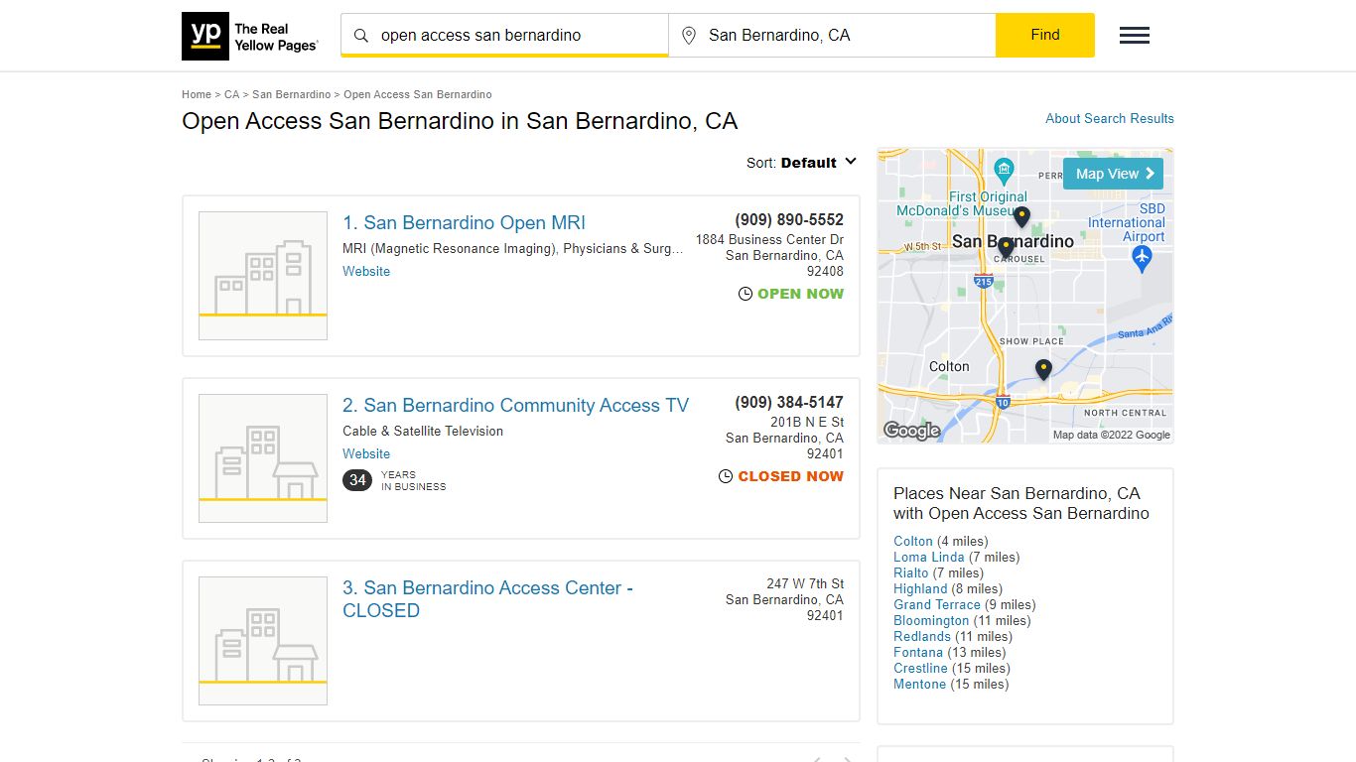Click the Grand Terrace nearby place link
The width and height of the screenshot is (1356, 762).
tap(937, 604)
